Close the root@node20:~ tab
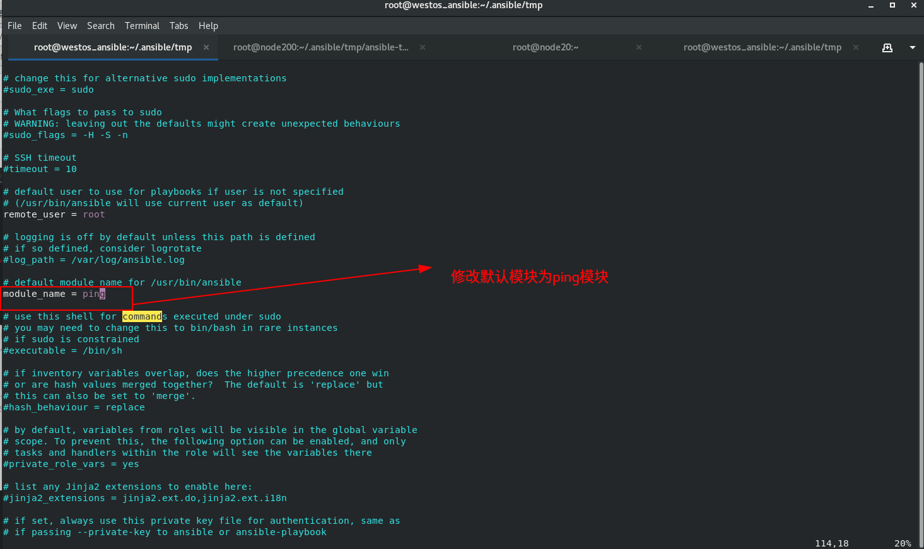924x549 pixels. click(639, 47)
